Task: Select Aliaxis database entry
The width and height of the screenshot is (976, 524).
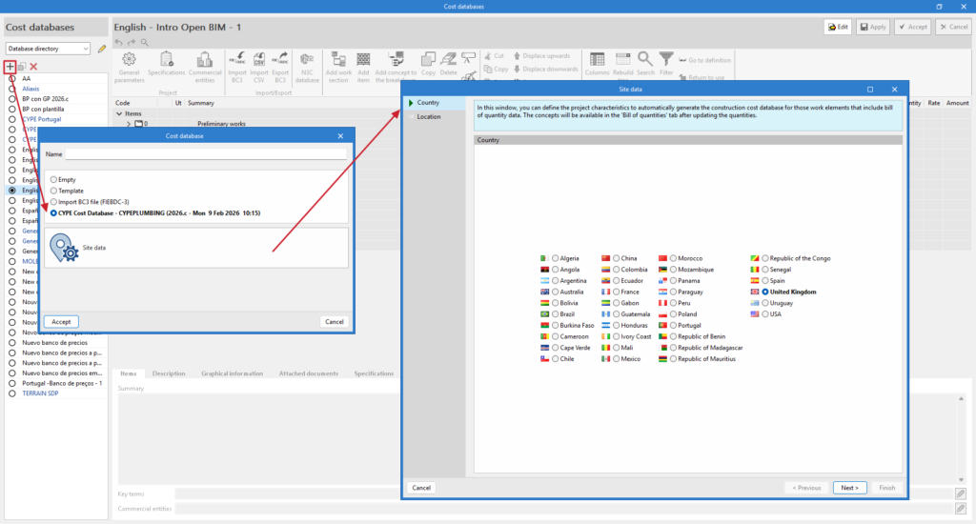Action: coord(30,89)
